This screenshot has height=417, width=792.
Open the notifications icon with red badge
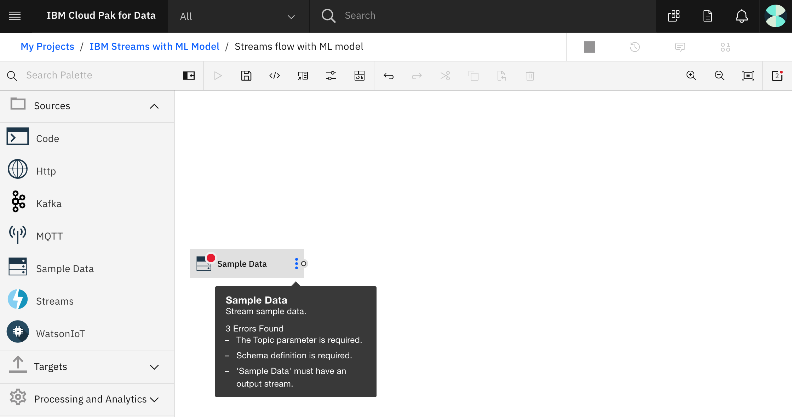tap(777, 76)
